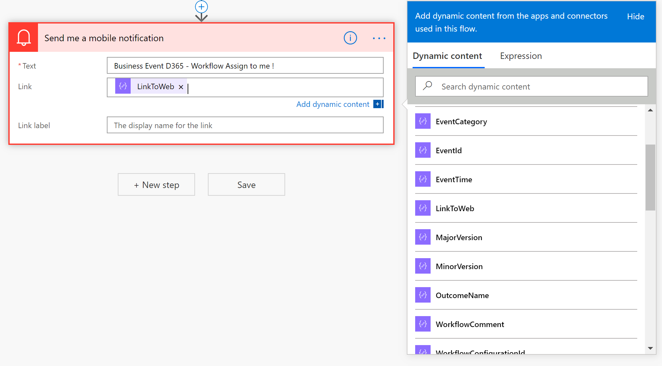Screen dimensions: 662x366
Task: Click the EventId dynamic content icon
Action: click(423, 150)
